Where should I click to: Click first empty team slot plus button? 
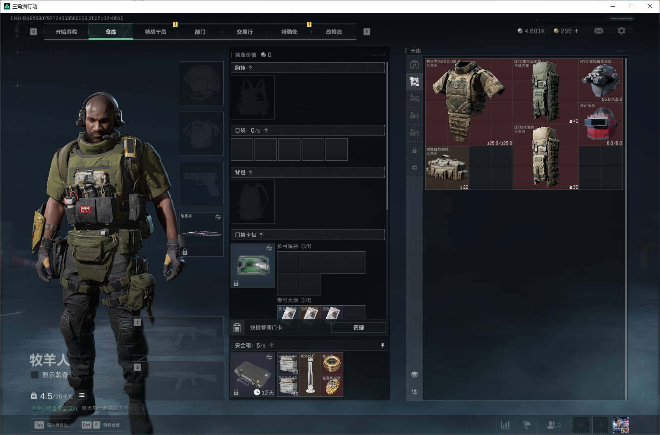point(580,425)
